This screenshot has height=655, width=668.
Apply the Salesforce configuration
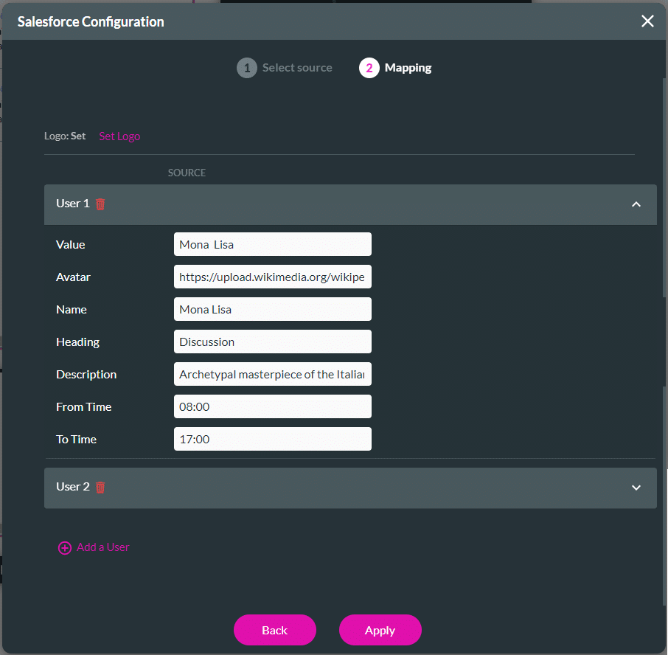coord(380,630)
